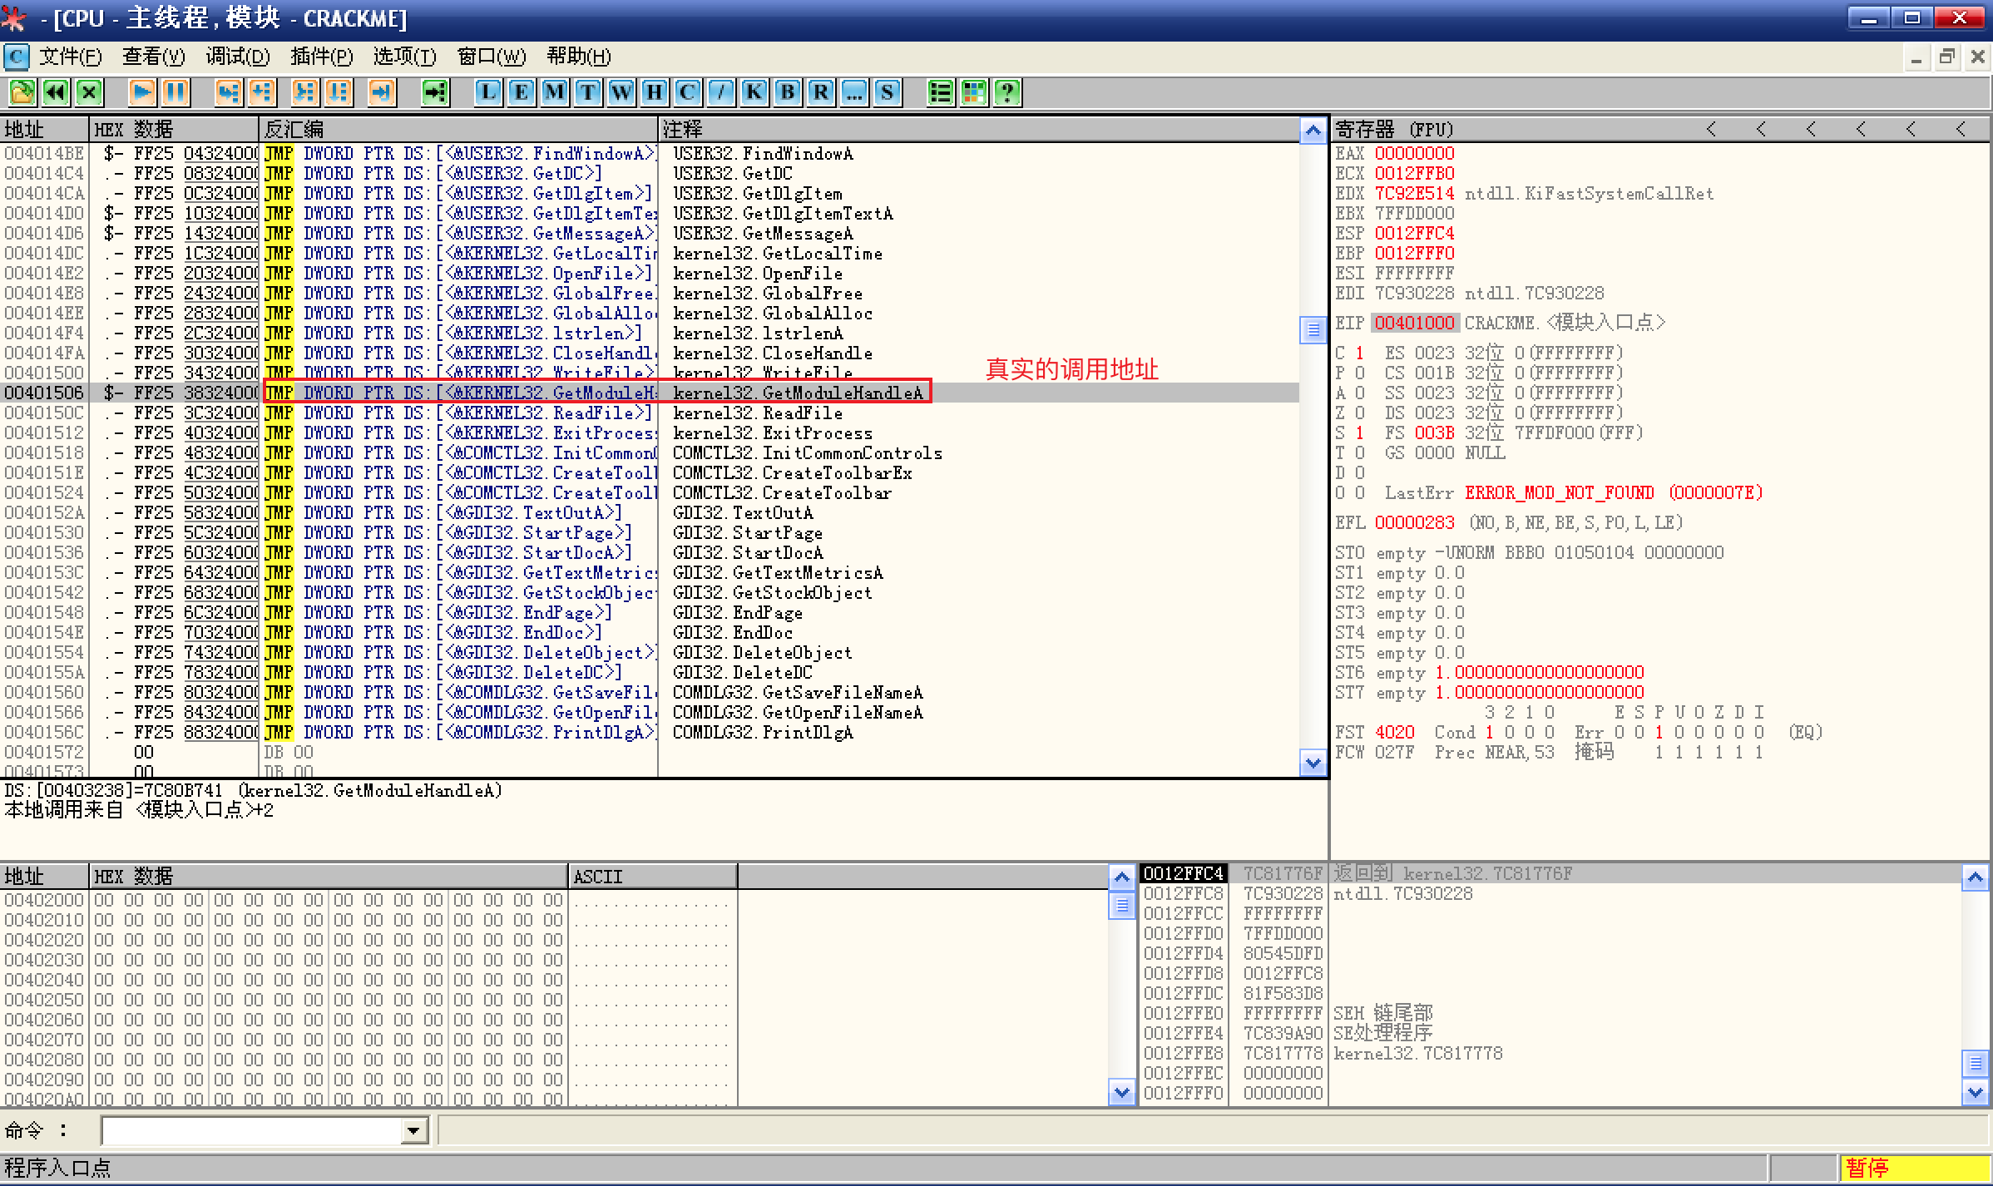This screenshot has height=1186, width=1993.
Task: Open the 插件(P) plugins menu
Action: (x=321, y=57)
